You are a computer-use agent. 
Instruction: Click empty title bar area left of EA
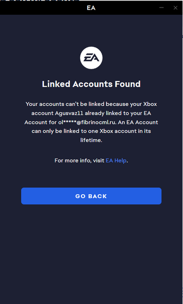43,8
